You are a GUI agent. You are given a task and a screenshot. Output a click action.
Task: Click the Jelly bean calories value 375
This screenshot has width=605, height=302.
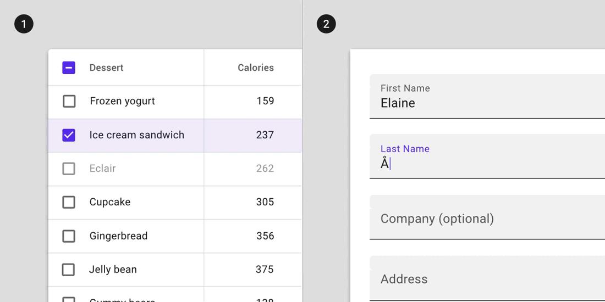265,270
